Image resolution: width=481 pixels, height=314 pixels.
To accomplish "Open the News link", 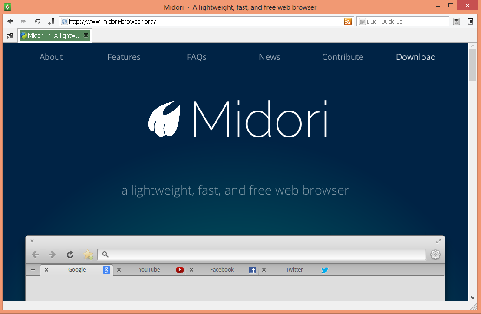I will [270, 57].
